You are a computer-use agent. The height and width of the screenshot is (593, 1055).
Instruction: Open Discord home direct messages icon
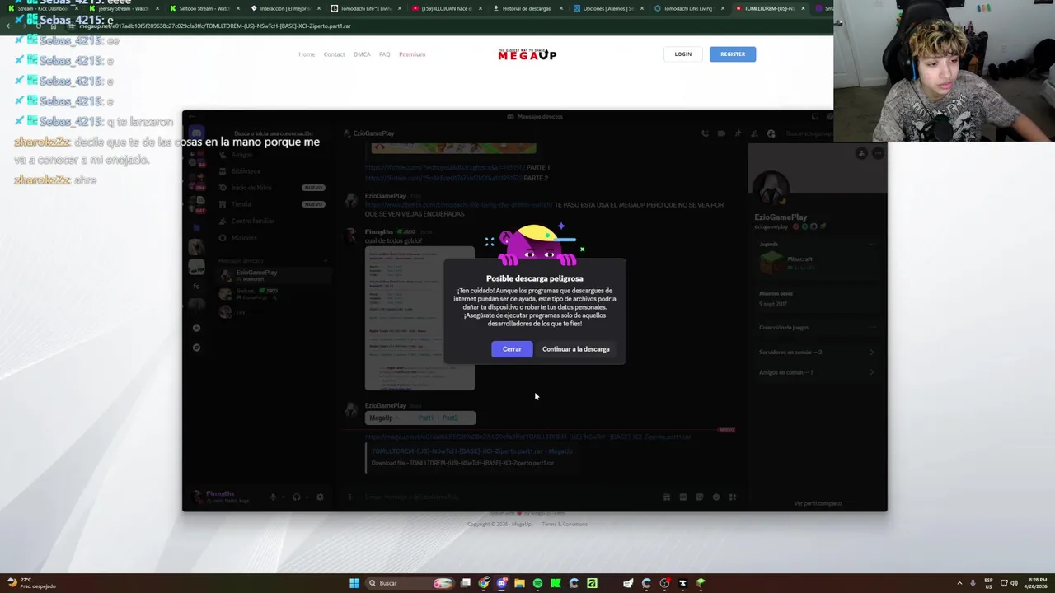click(196, 133)
